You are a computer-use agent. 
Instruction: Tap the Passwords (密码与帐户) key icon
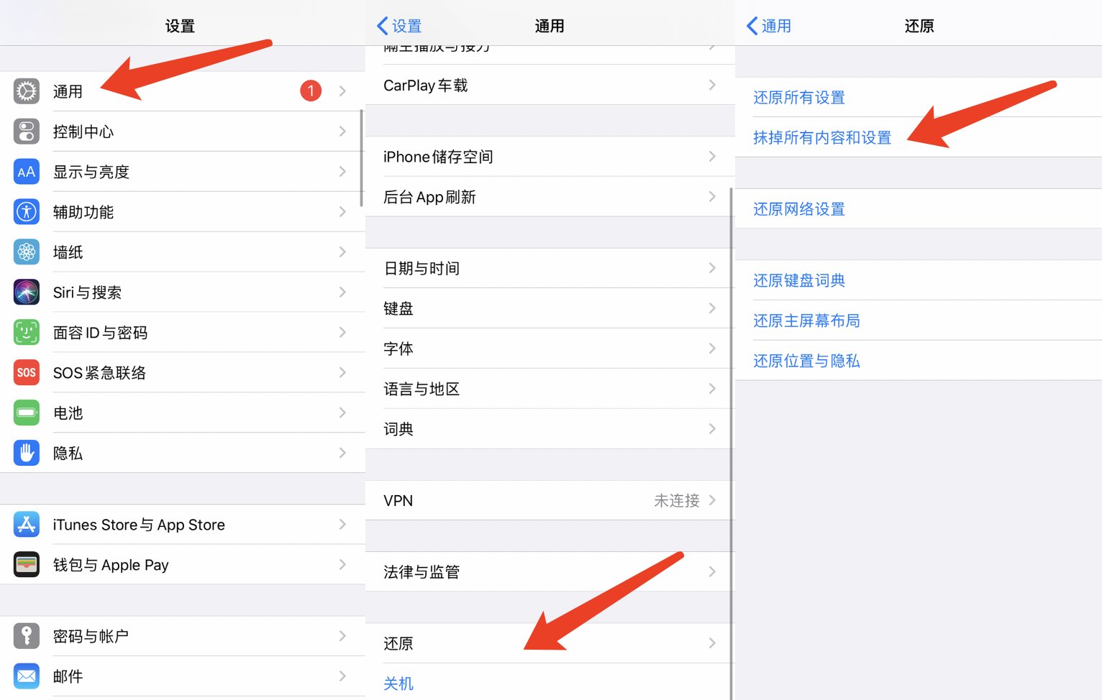27,636
